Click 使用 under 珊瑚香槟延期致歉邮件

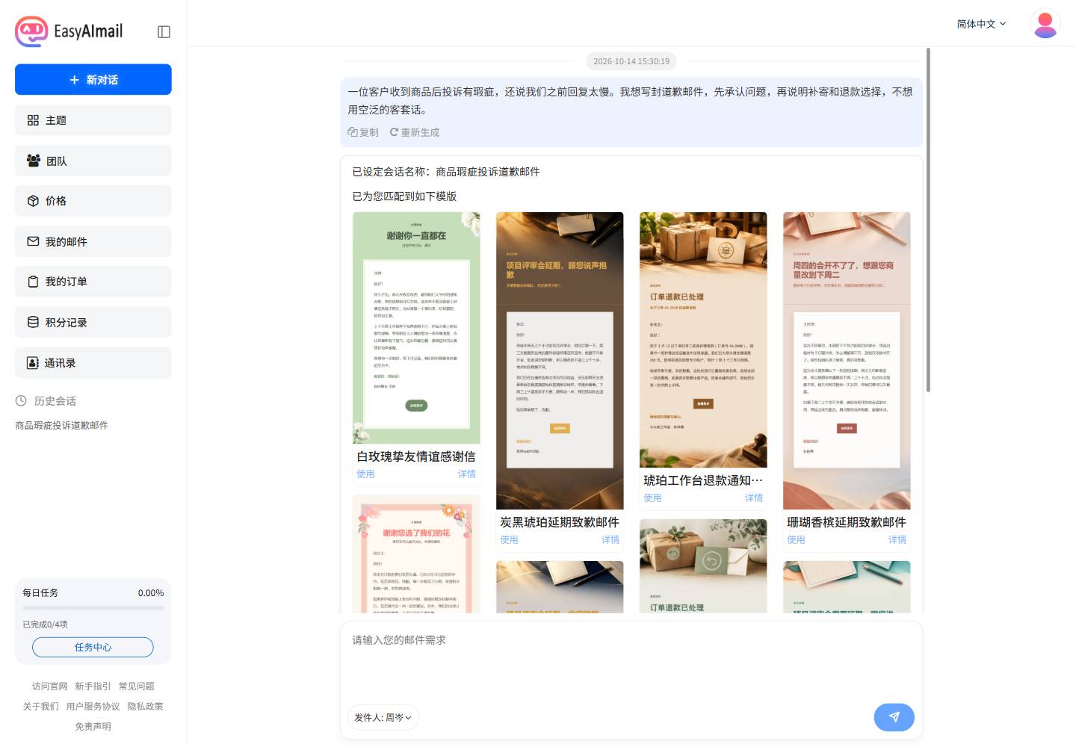796,539
